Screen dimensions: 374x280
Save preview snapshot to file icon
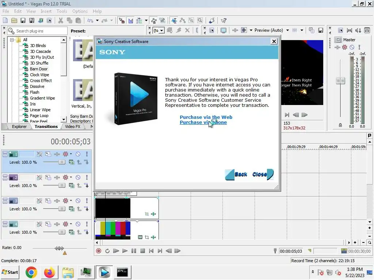[321, 30]
